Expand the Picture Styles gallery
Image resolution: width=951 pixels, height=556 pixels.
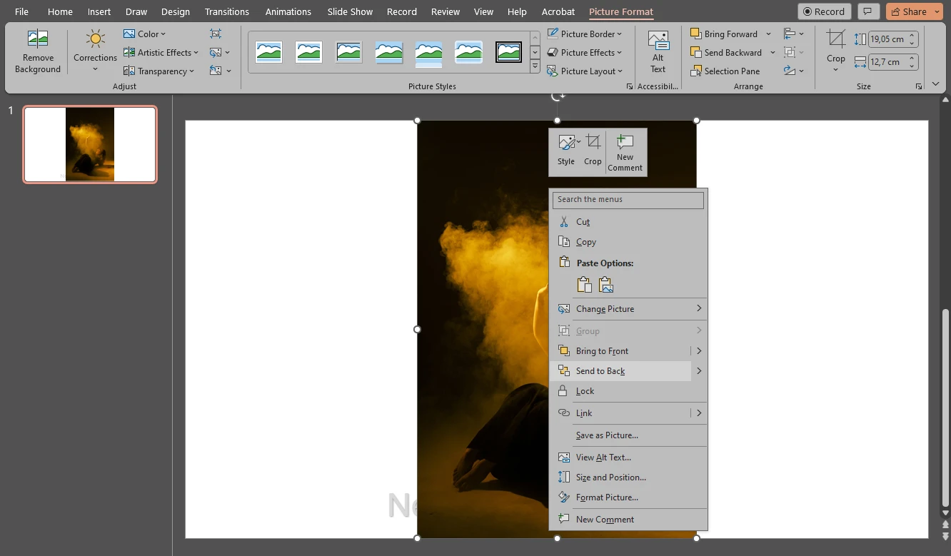[534, 64]
